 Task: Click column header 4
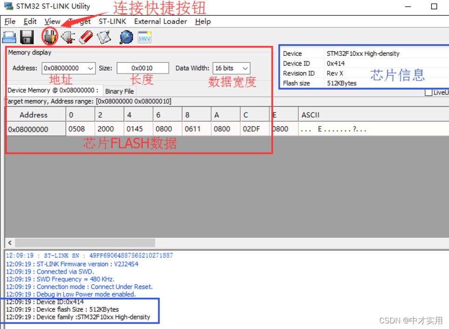point(139,115)
